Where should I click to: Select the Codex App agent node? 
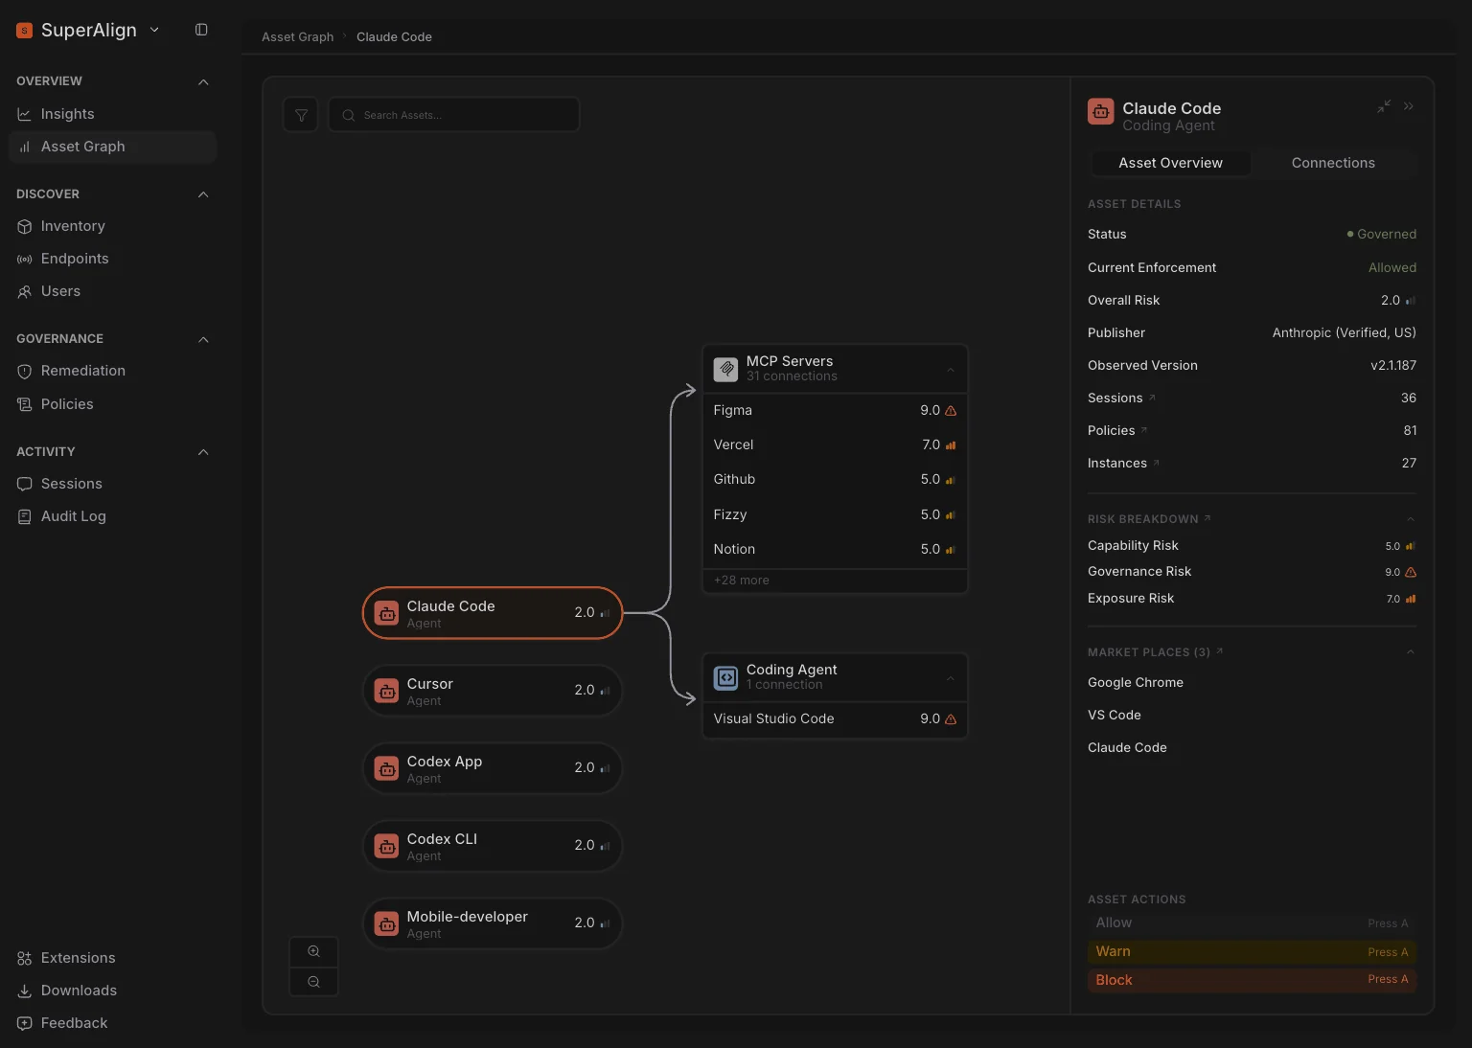493,768
